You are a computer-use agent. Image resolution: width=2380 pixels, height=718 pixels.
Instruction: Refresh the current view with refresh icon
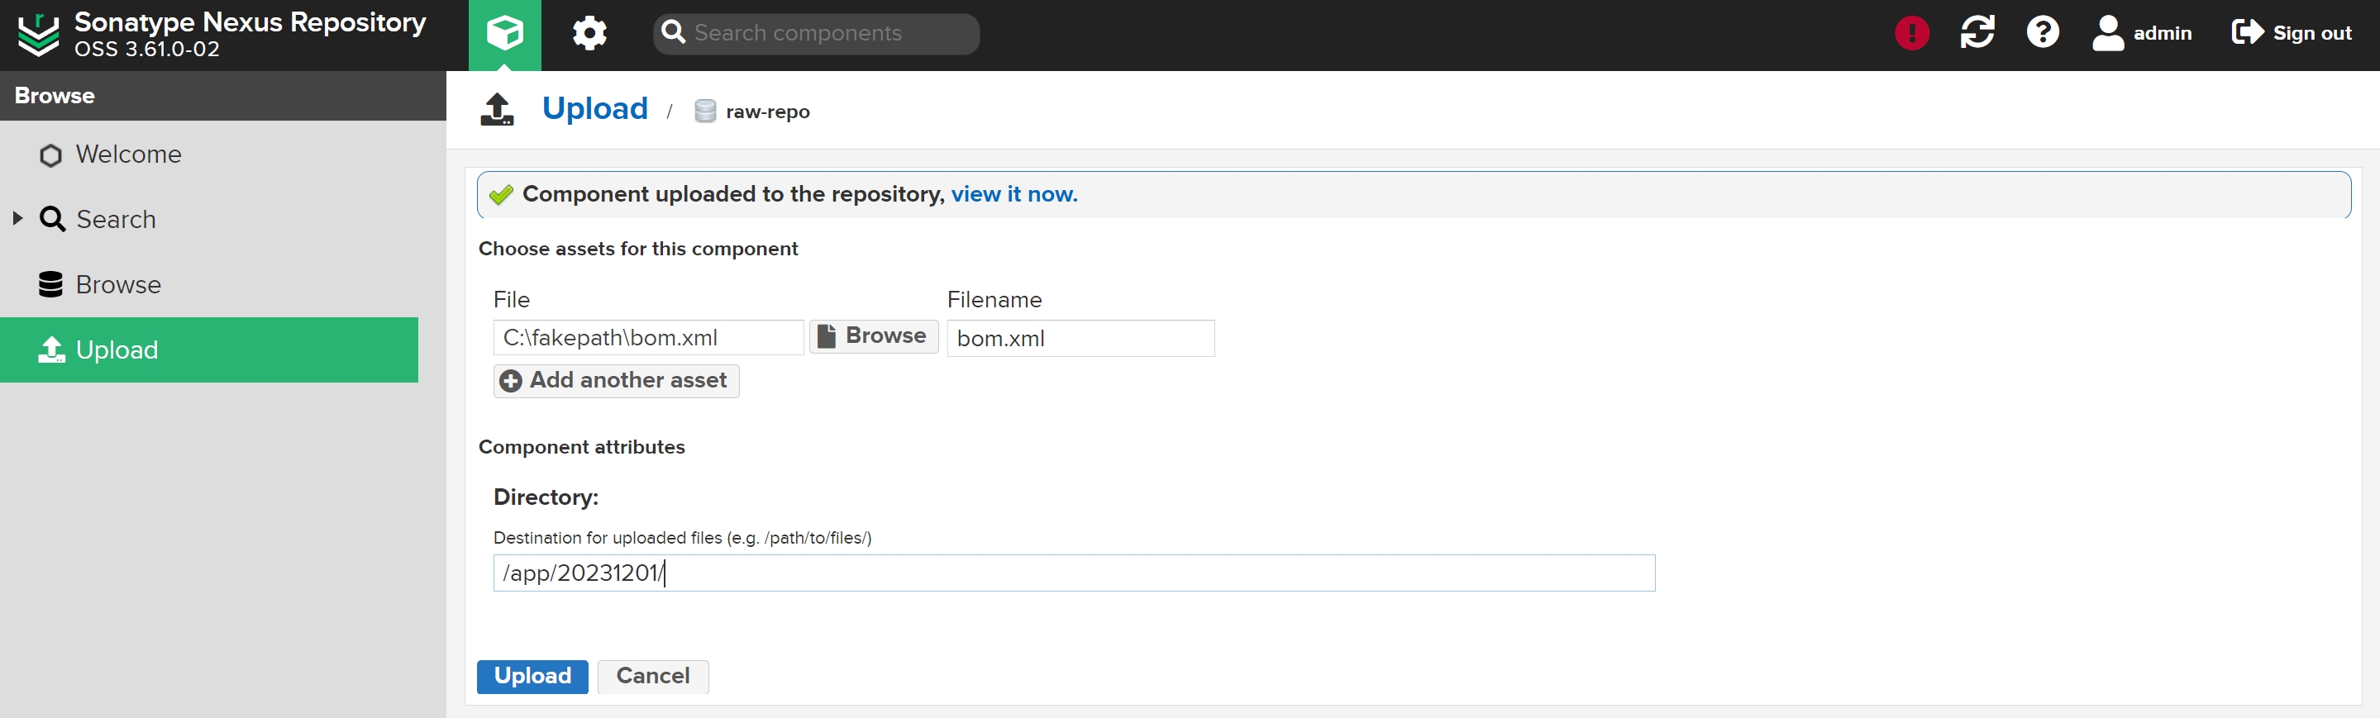[x=1977, y=33]
